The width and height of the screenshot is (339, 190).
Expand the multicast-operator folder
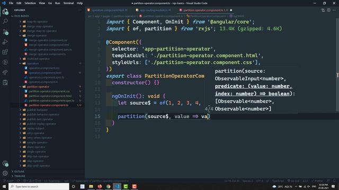[38, 59]
